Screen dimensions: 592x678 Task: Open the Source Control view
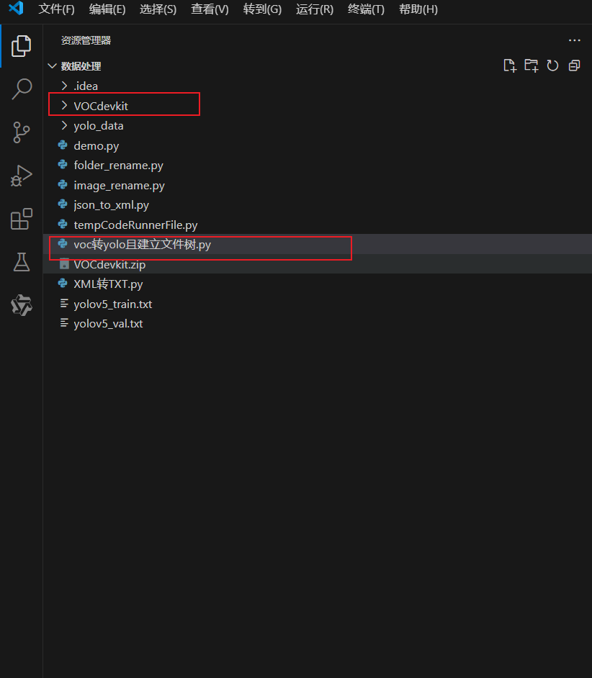coord(21,132)
